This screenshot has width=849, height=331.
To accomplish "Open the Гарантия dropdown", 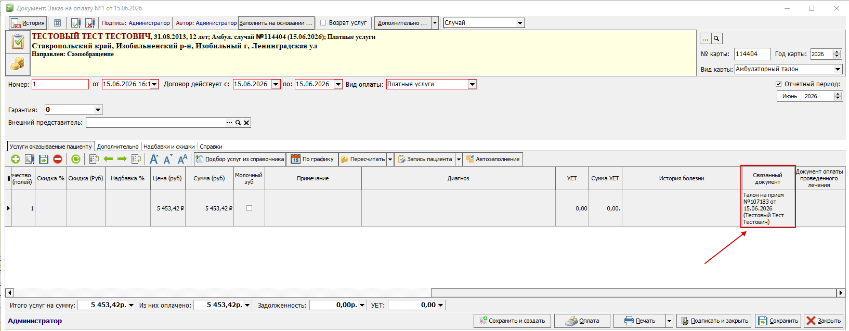I will [x=98, y=110].
